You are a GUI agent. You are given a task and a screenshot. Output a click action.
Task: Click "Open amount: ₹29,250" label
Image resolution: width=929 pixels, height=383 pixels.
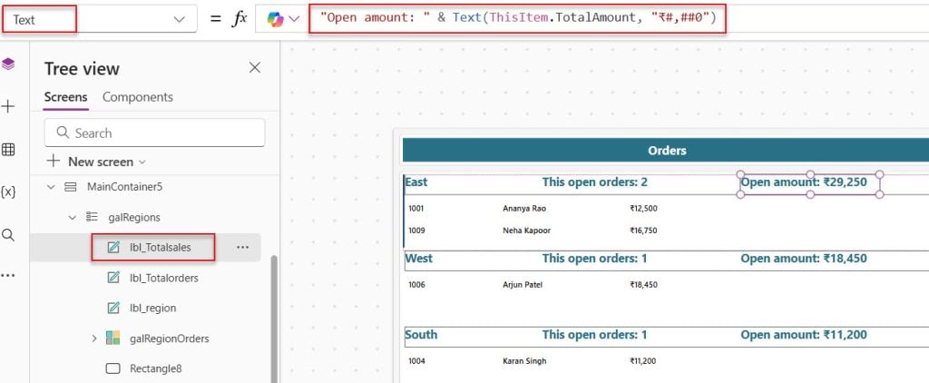coord(804,182)
